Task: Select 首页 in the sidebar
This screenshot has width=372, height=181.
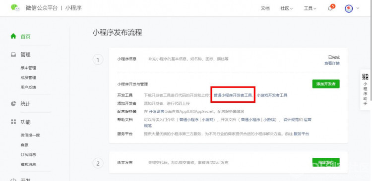Action: (26, 37)
